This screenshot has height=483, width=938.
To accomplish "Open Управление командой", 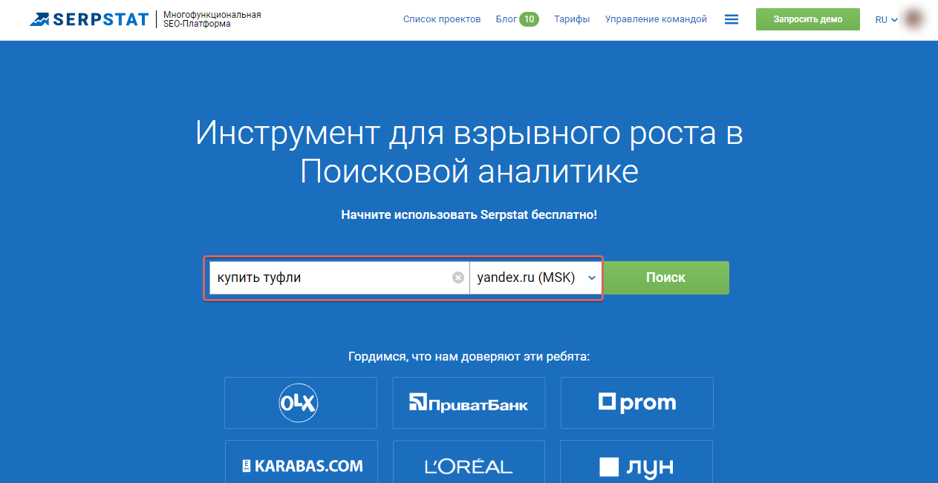I will [x=656, y=19].
